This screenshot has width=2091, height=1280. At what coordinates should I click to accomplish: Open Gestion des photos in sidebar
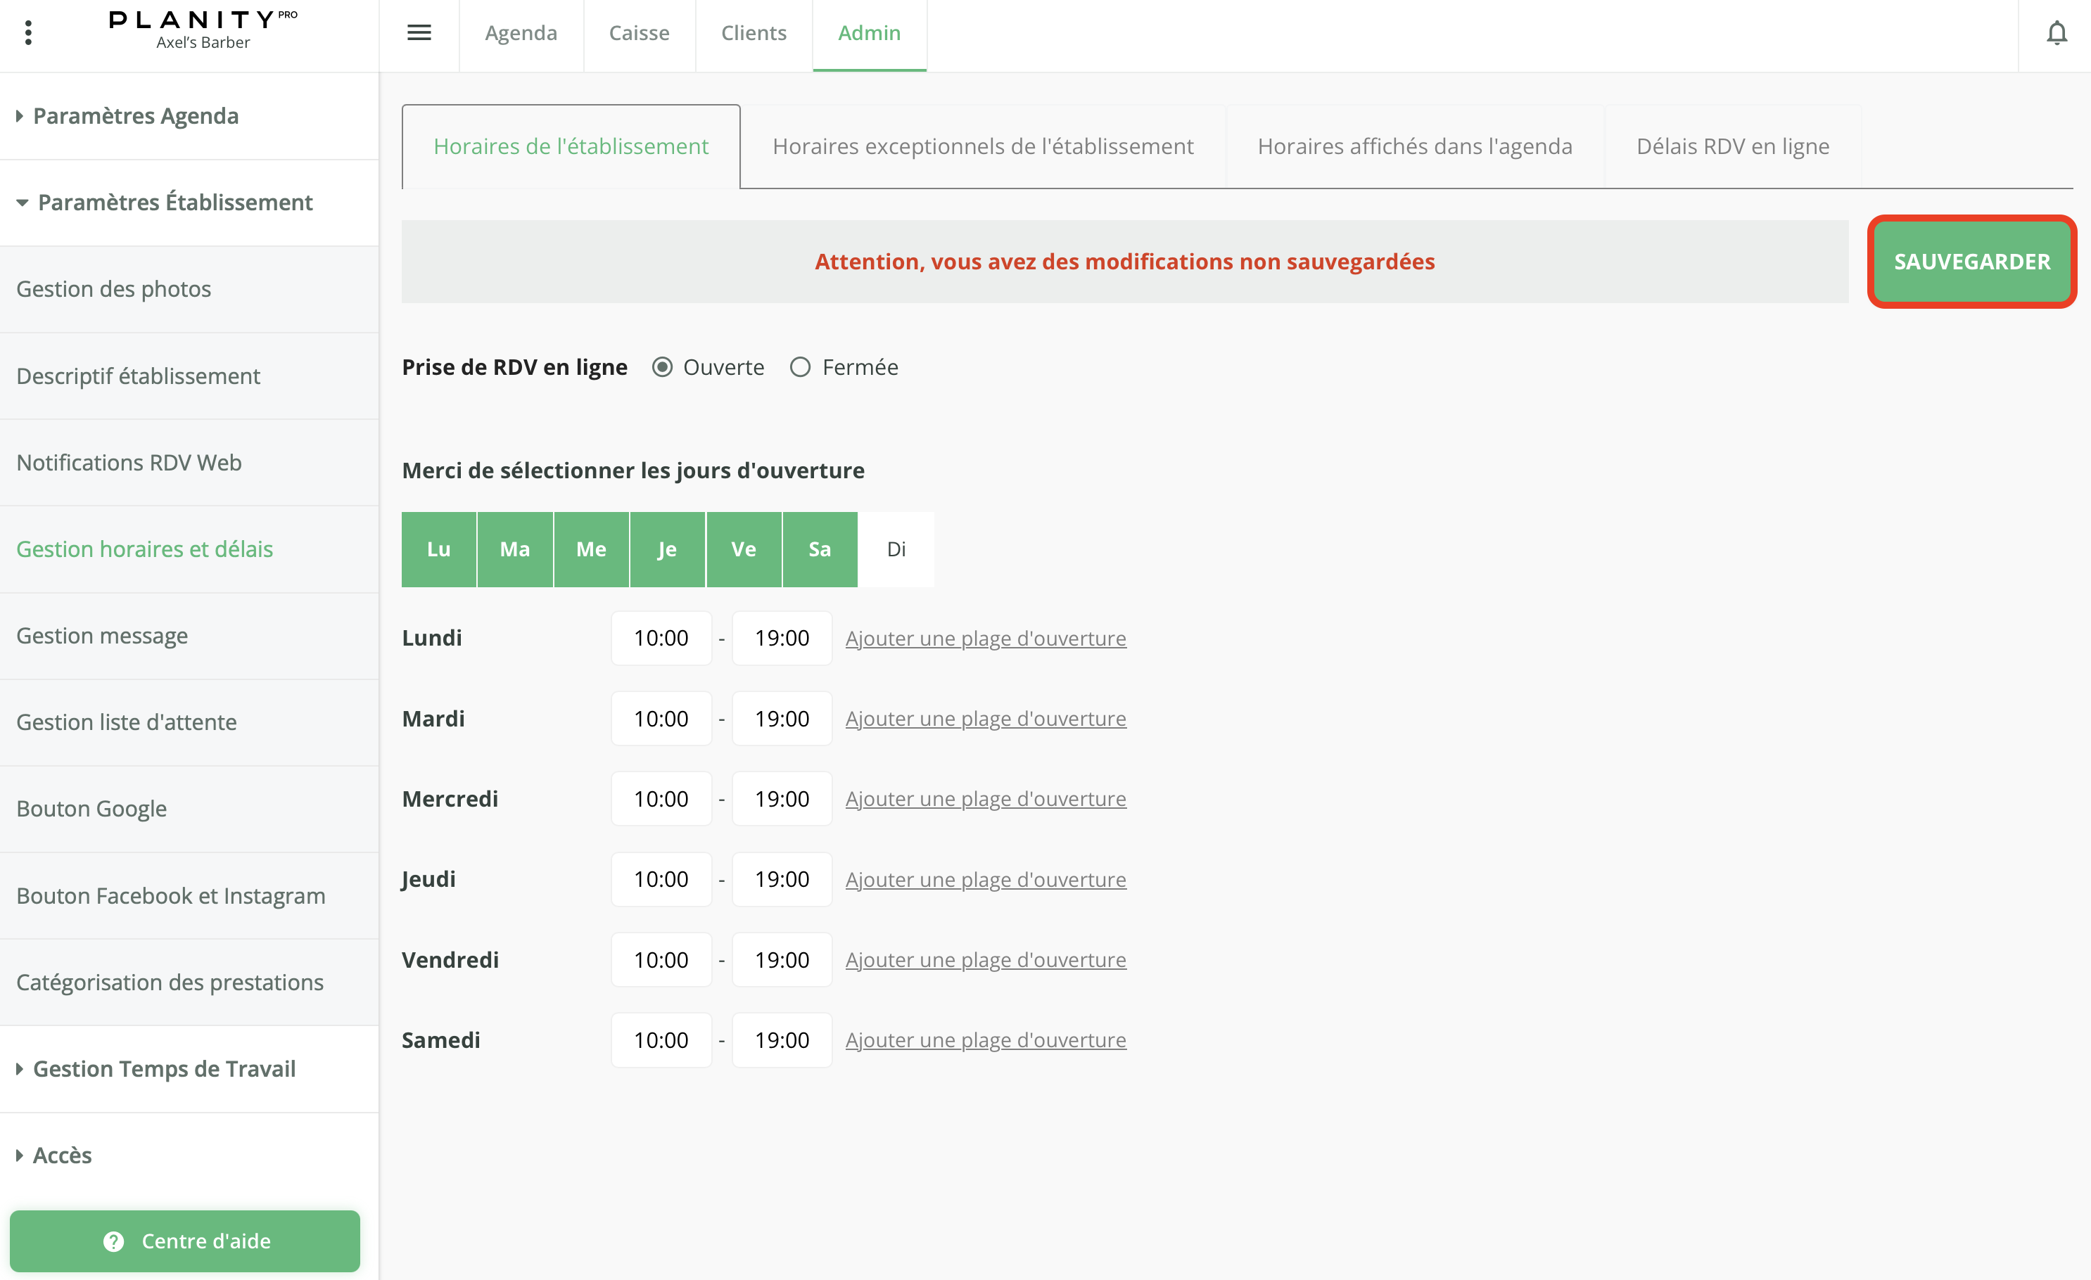[114, 289]
